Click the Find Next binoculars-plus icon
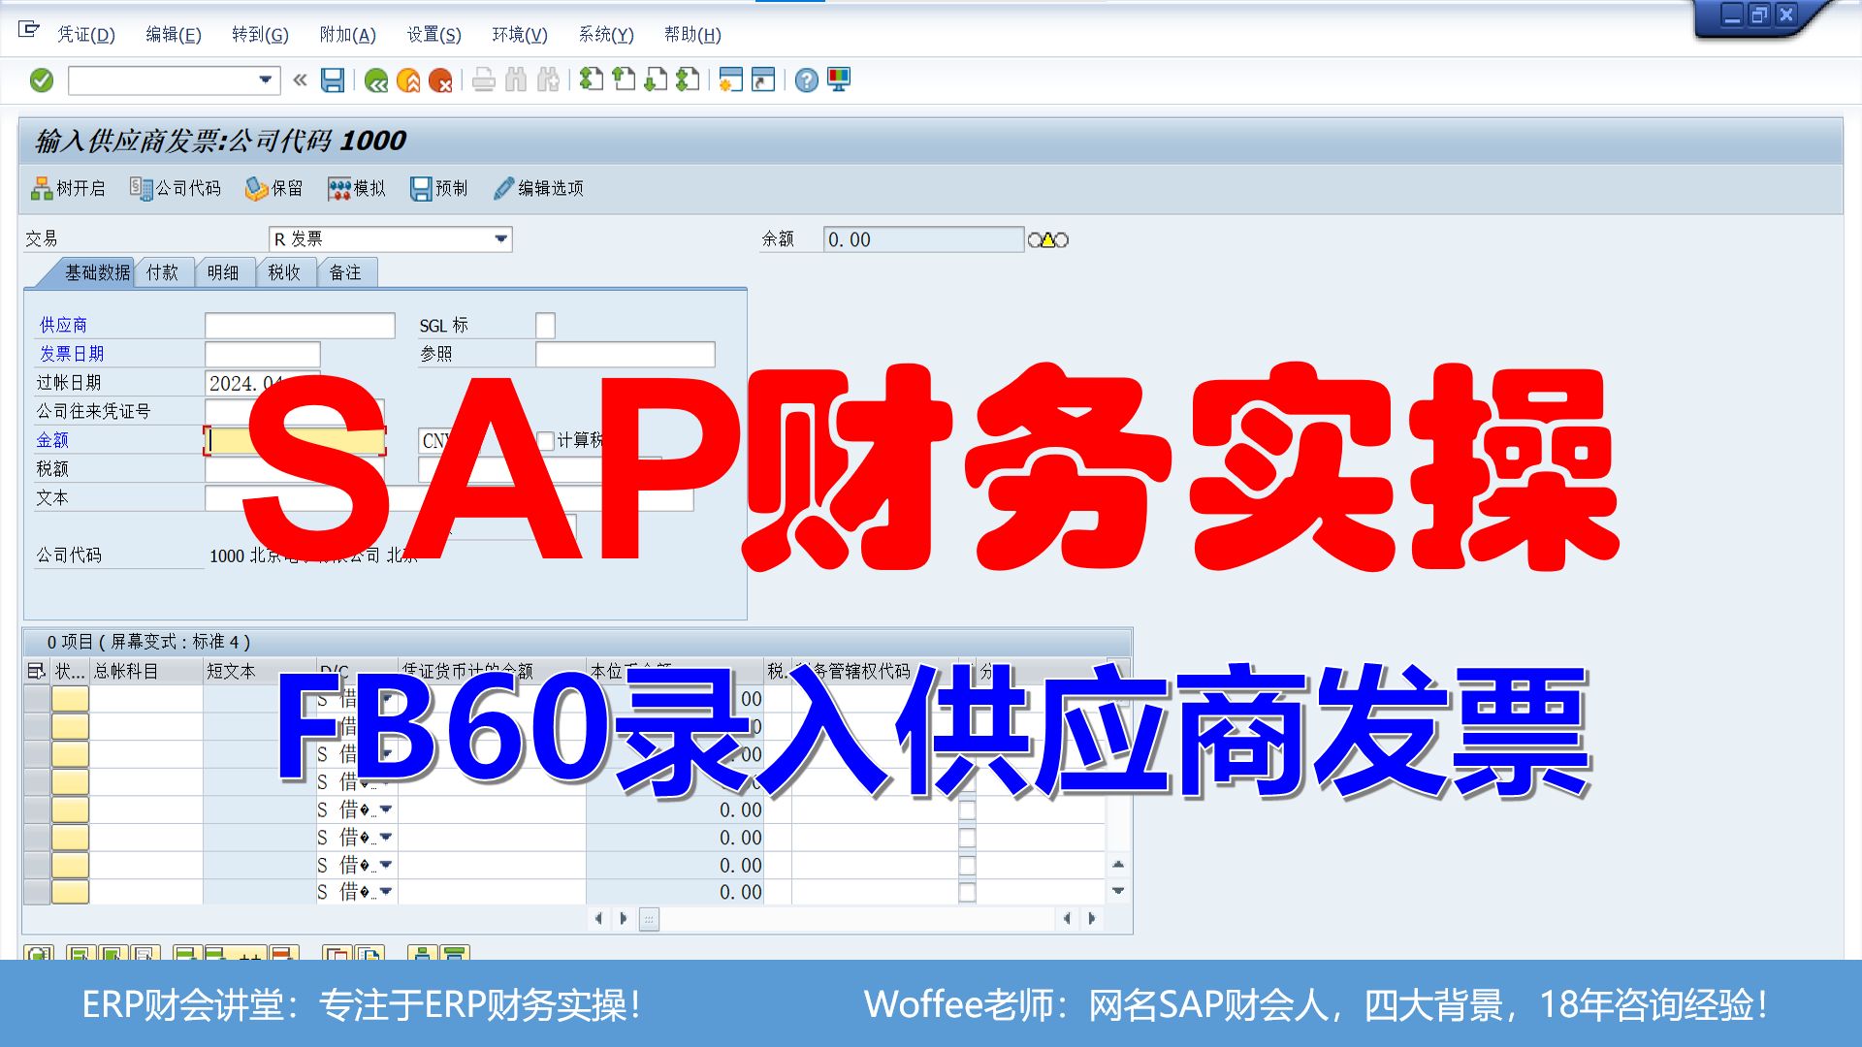 (548, 80)
